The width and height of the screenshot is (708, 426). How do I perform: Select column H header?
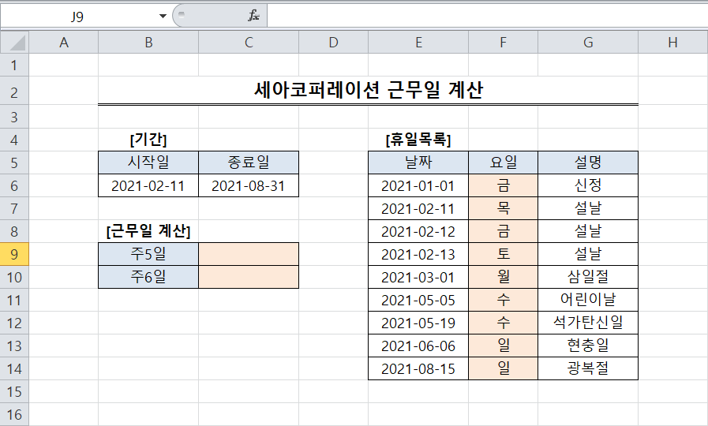pyautogui.click(x=672, y=43)
